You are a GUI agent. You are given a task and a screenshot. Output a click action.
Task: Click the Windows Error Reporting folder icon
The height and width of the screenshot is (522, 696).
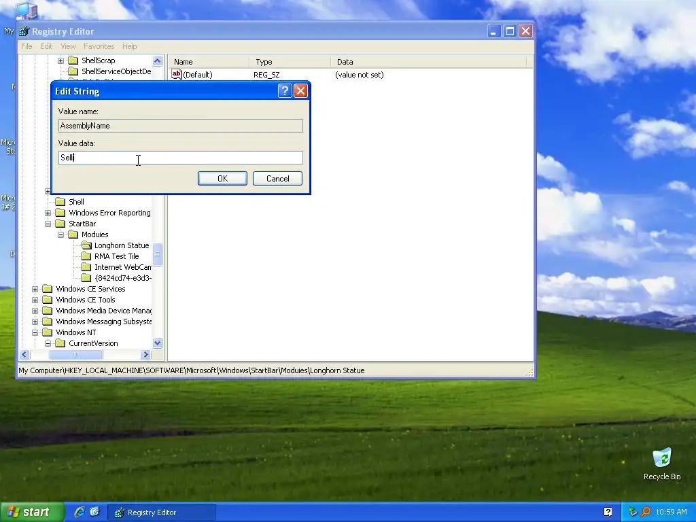(x=60, y=213)
